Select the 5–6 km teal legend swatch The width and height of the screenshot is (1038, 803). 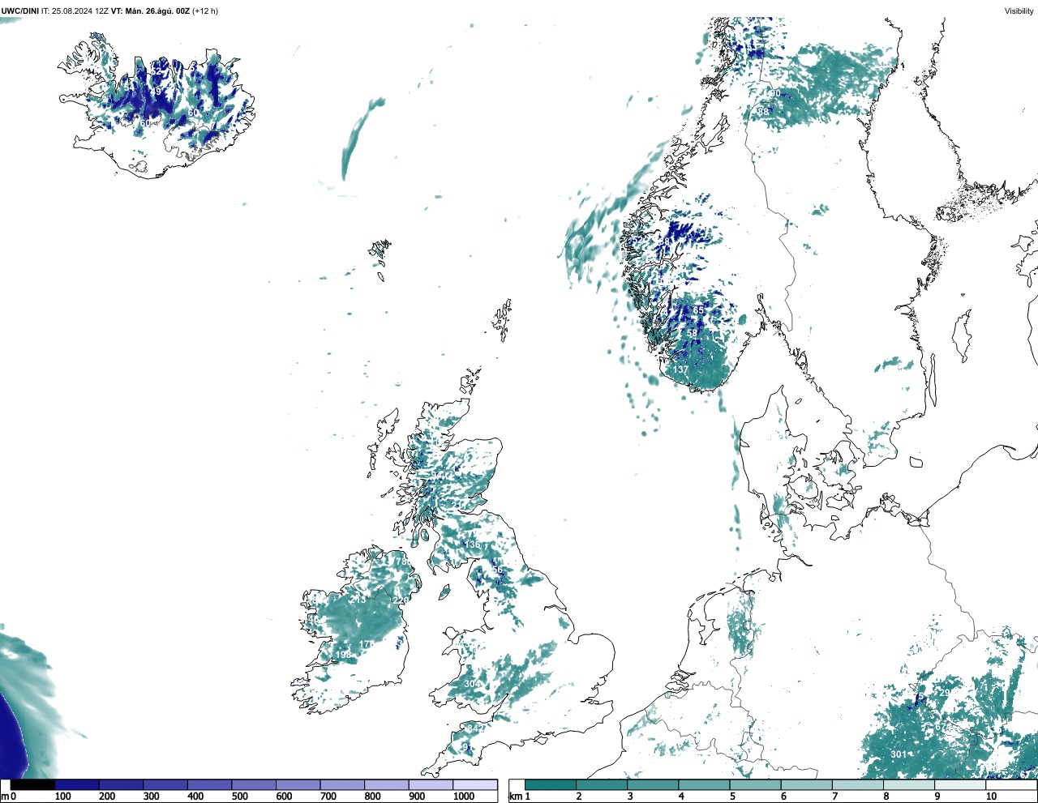pos(755,784)
